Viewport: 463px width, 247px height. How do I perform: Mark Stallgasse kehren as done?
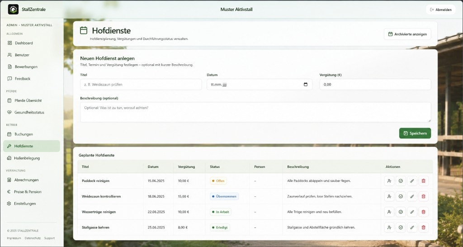pos(401,228)
